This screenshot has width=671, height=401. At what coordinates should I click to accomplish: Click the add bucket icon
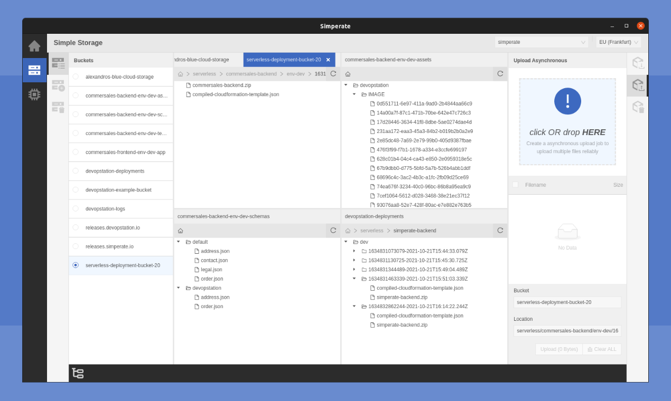(x=58, y=85)
